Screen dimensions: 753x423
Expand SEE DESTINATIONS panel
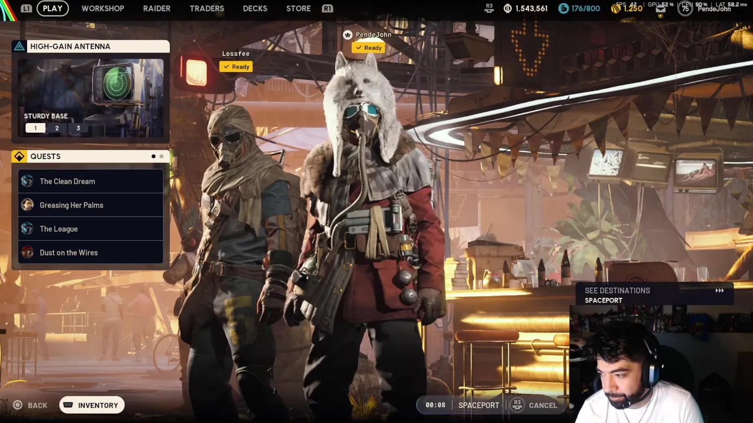654,295
